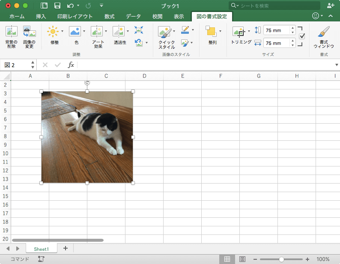Open the Insert (挿入) tab
This screenshot has height=264, width=340.
point(41,16)
